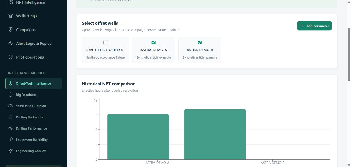Click the Engineering Copilot sparkle icon

[x=11, y=151]
